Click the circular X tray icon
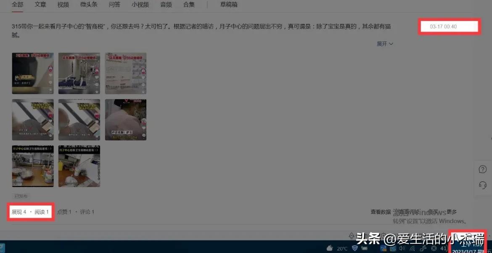This screenshot has height=253, width=492. coord(434,248)
